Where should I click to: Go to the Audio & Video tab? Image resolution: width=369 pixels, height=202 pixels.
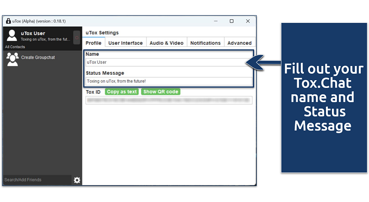(167, 43)
